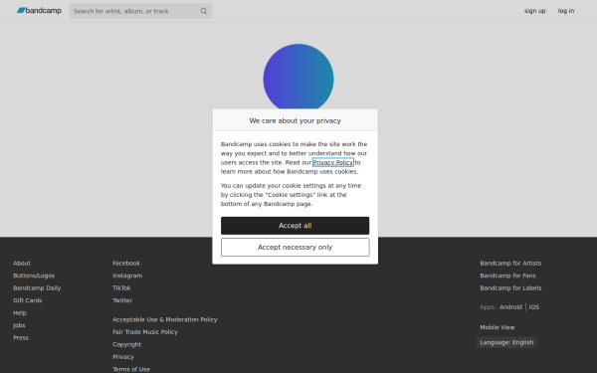
Task: Open the sign up link
Action: click(x=534, y=11)
